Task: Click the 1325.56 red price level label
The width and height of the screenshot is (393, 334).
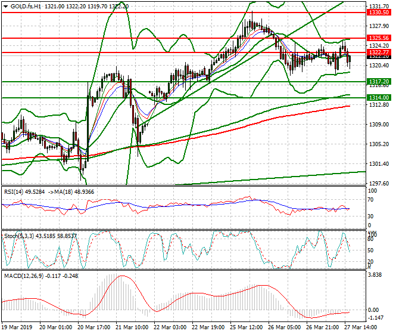Action: 379,38
